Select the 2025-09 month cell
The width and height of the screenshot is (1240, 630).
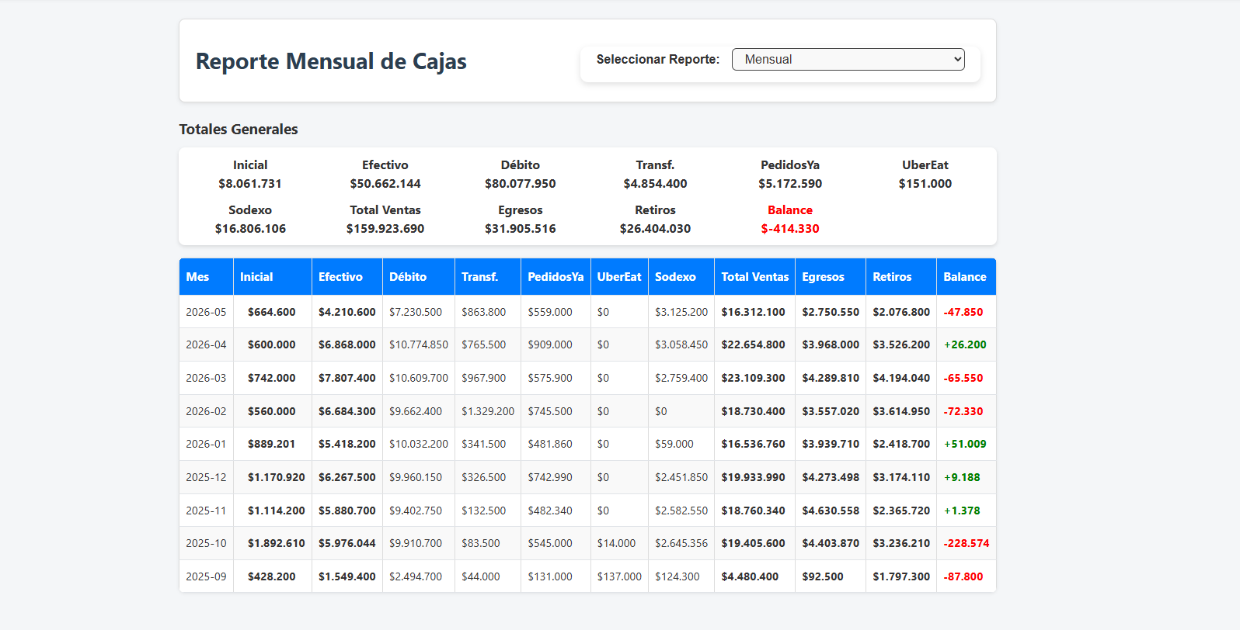pyautogui.click(x=206, y=576)
